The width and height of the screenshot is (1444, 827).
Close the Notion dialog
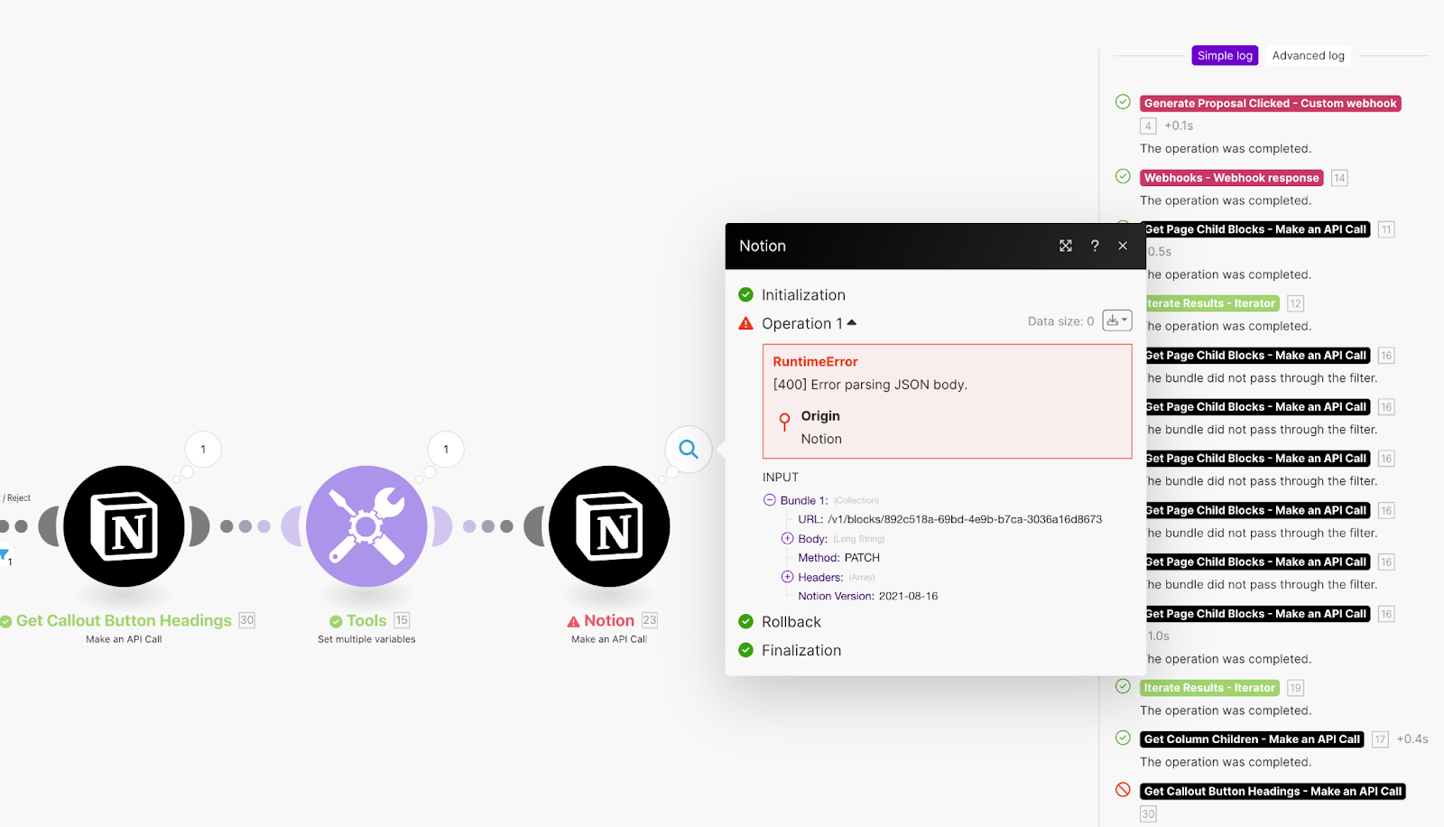pos(1123,246)
